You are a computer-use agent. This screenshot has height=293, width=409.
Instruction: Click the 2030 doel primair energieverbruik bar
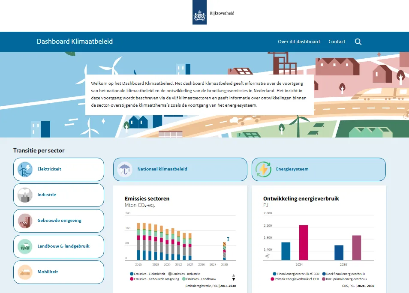357,248
